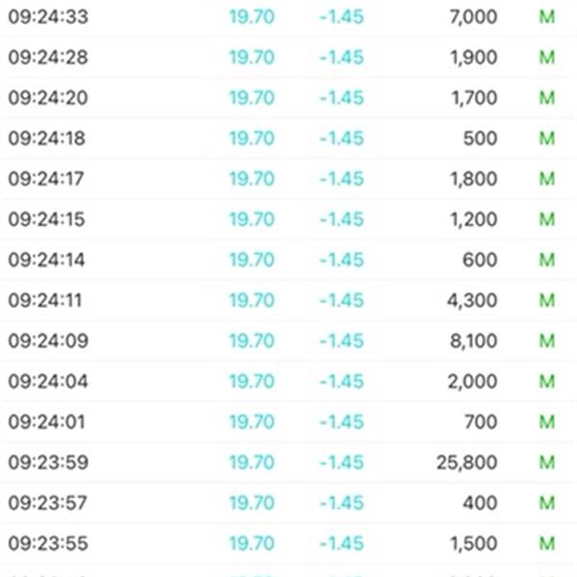The height and width of the screenshot is (577, 577).
Task: Click the 500 volume entry
Action: pos(480,138)
